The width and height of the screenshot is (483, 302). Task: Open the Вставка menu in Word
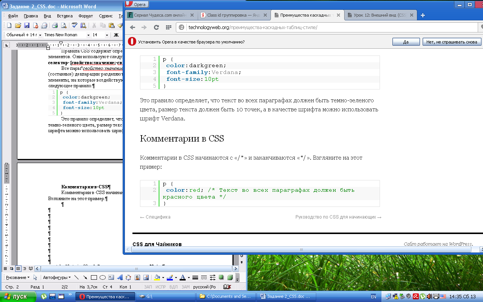[65, 16]
